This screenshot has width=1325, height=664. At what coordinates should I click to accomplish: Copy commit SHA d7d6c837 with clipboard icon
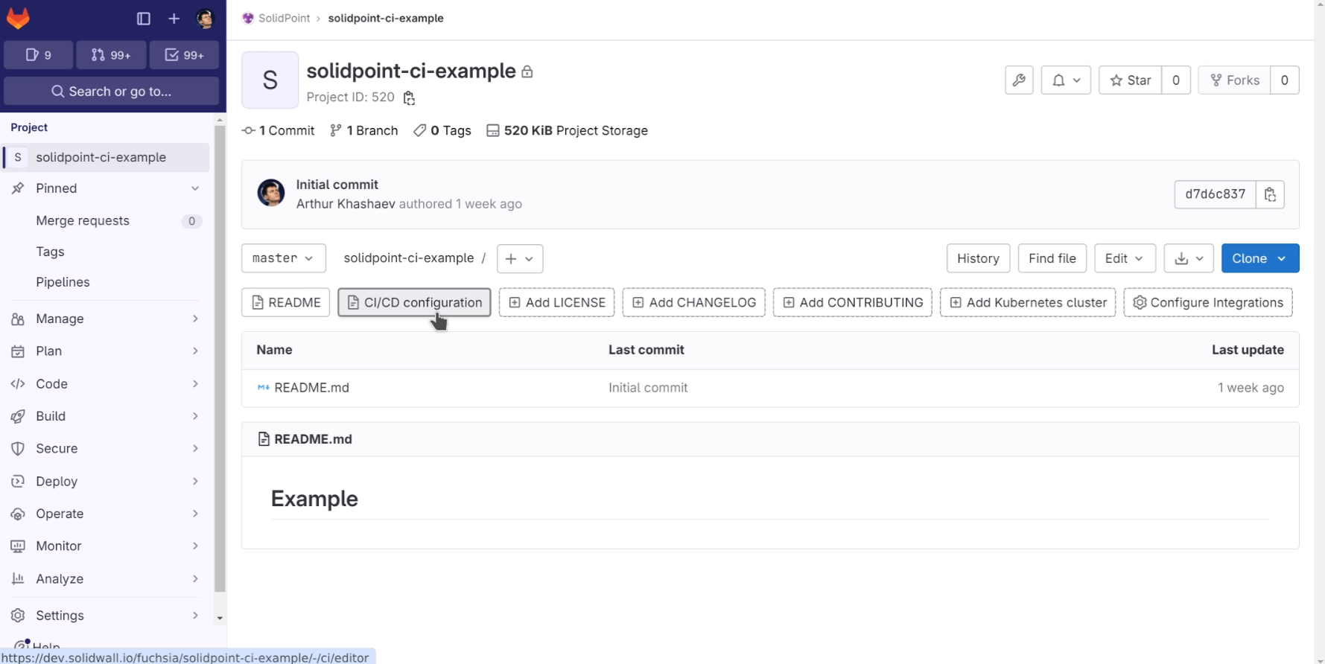(1271, 194)
